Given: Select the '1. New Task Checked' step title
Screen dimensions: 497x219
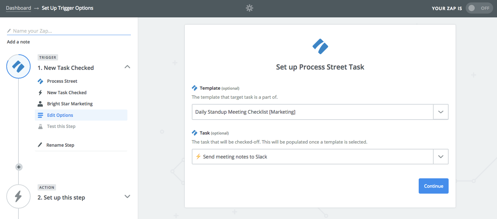Looking at the screenshot, I should tap(66, 68).
